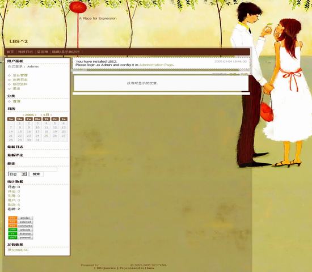Toggle 隐藏/显示侧边栏 in navigation bar
Image resolution: width=312 pixels, height=272 pixels.
click(x=66, y=52)
